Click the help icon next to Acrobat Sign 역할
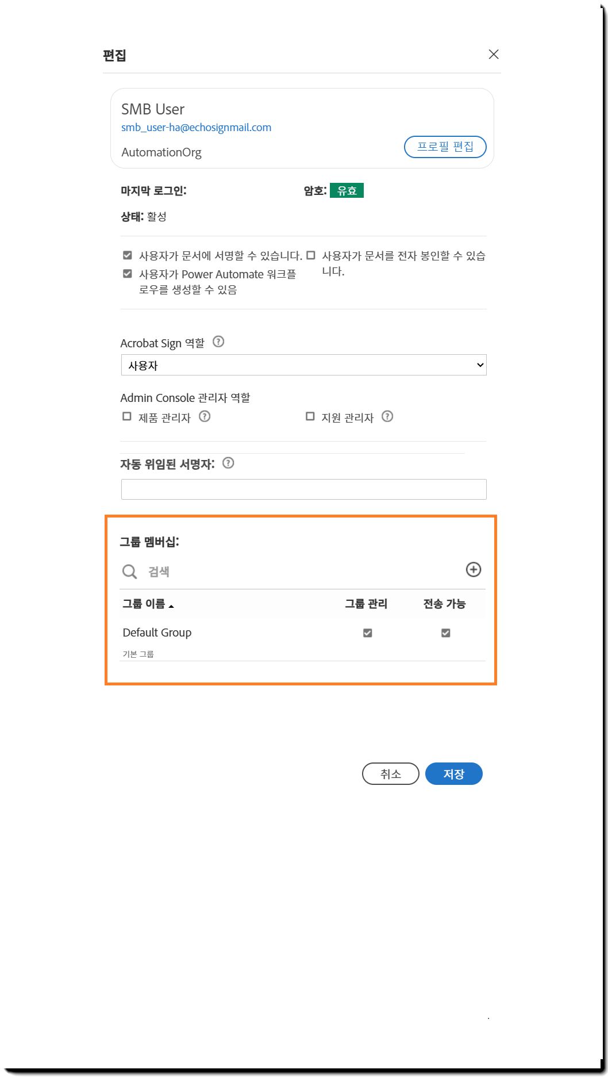The width and height of the screenshot is (608, 1077). 218,342
